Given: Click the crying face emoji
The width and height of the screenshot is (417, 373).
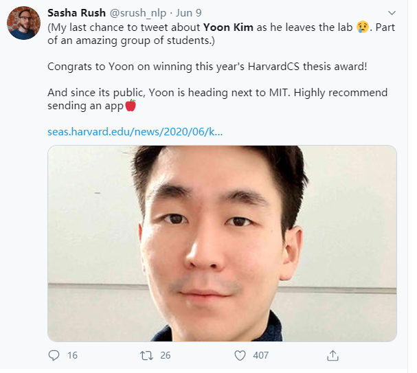Looking at the screenshot, I should click(x=362, y=27).
